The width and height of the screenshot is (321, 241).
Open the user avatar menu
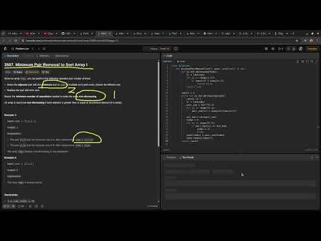coord(301,49)
